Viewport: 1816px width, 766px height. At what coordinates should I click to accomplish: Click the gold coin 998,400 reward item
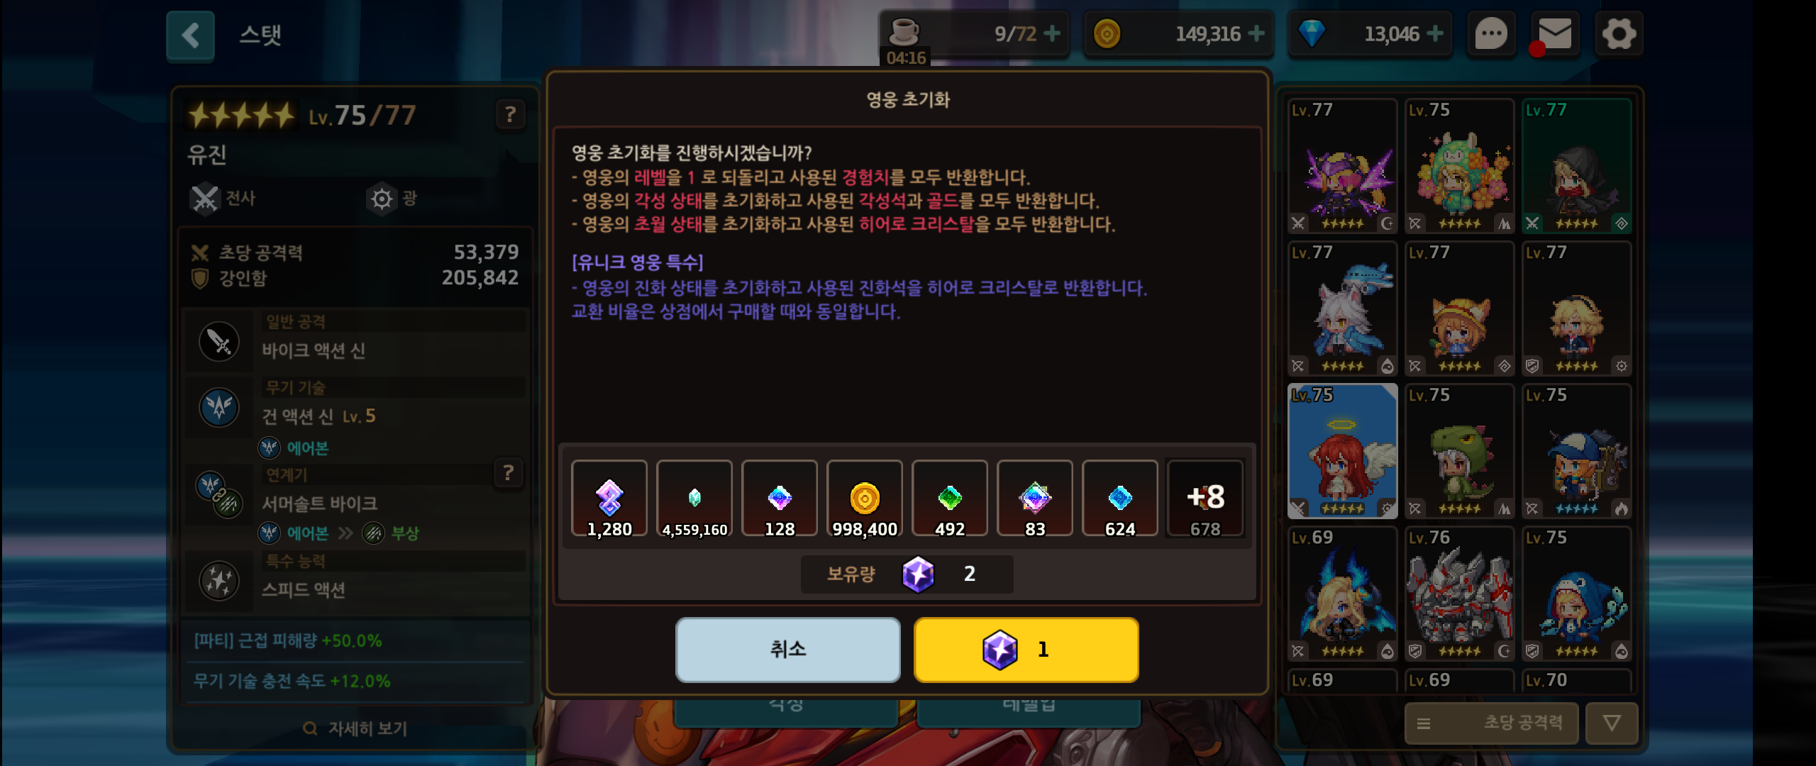click(865, 499)
